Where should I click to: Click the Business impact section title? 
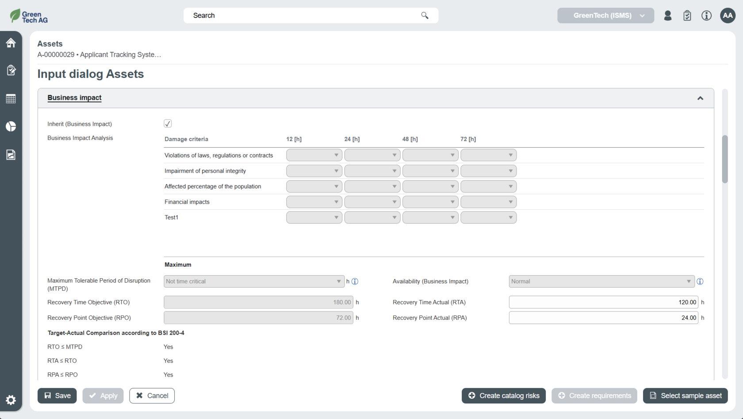tap(74, 98)
